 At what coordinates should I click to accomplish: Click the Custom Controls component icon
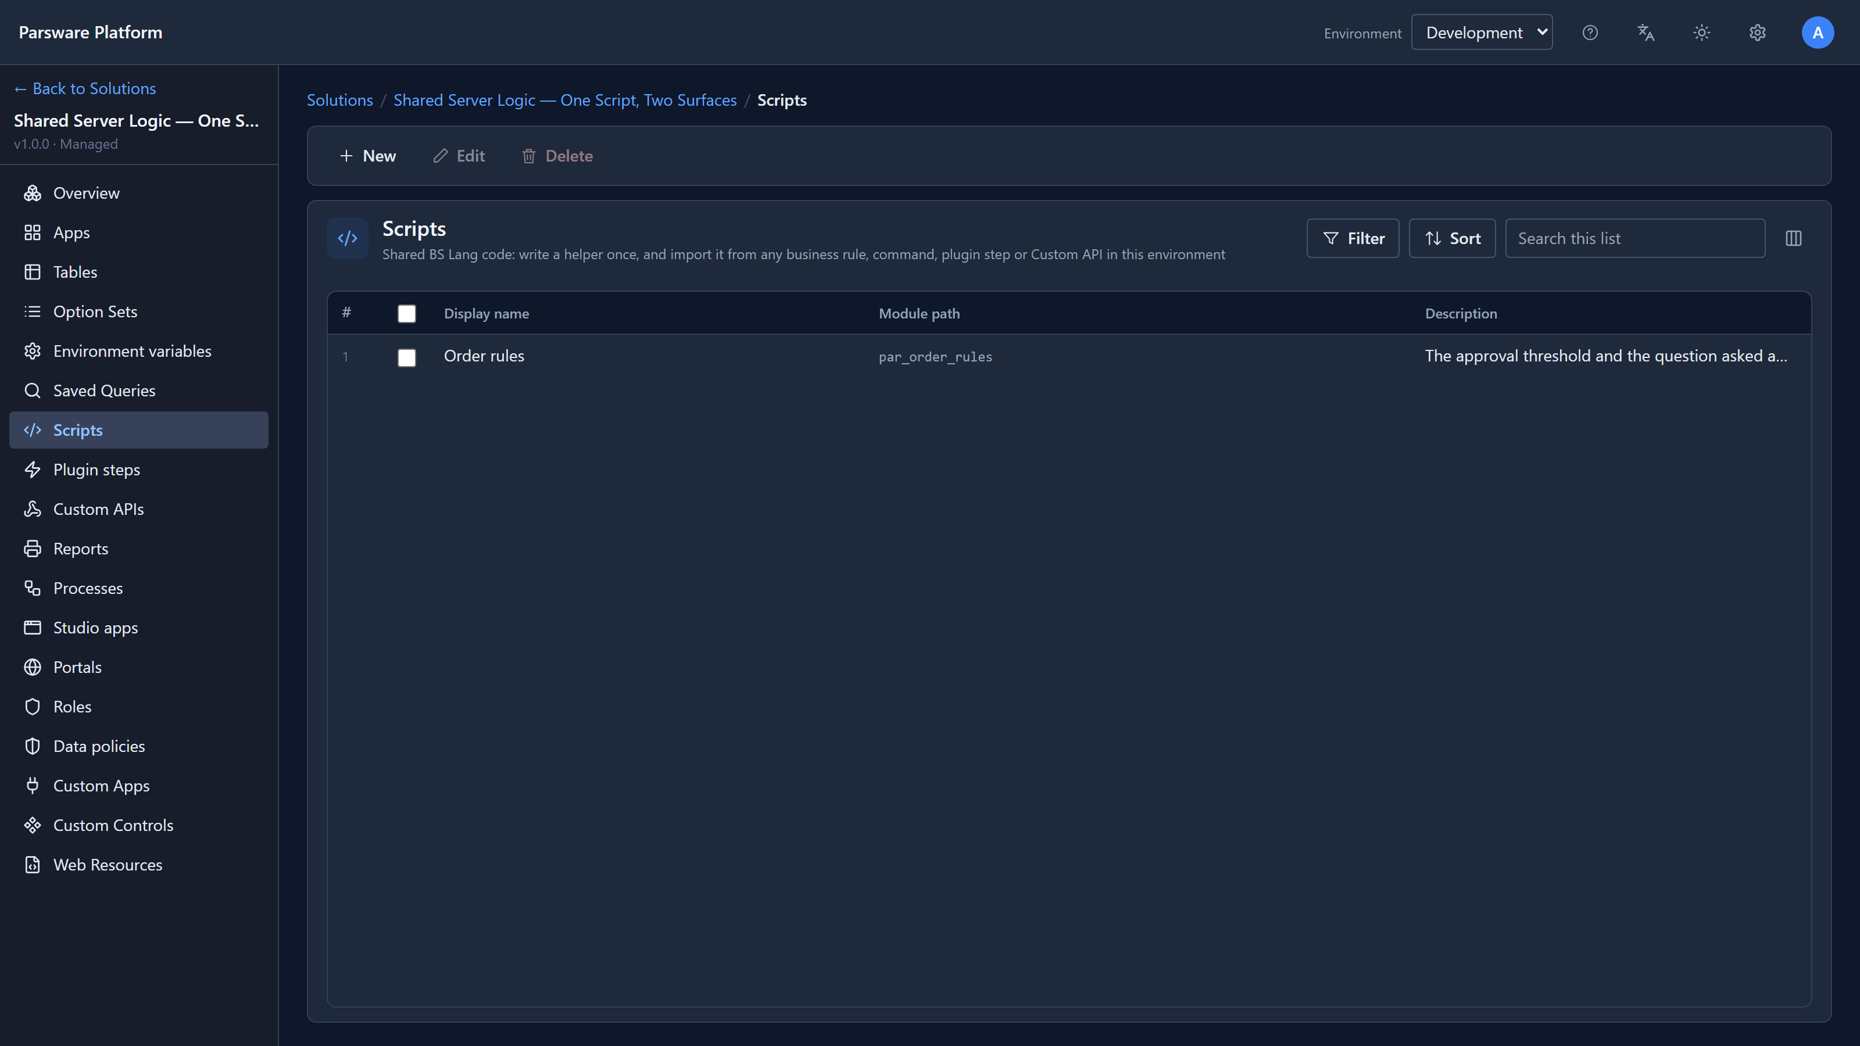(x=33, y=825)
